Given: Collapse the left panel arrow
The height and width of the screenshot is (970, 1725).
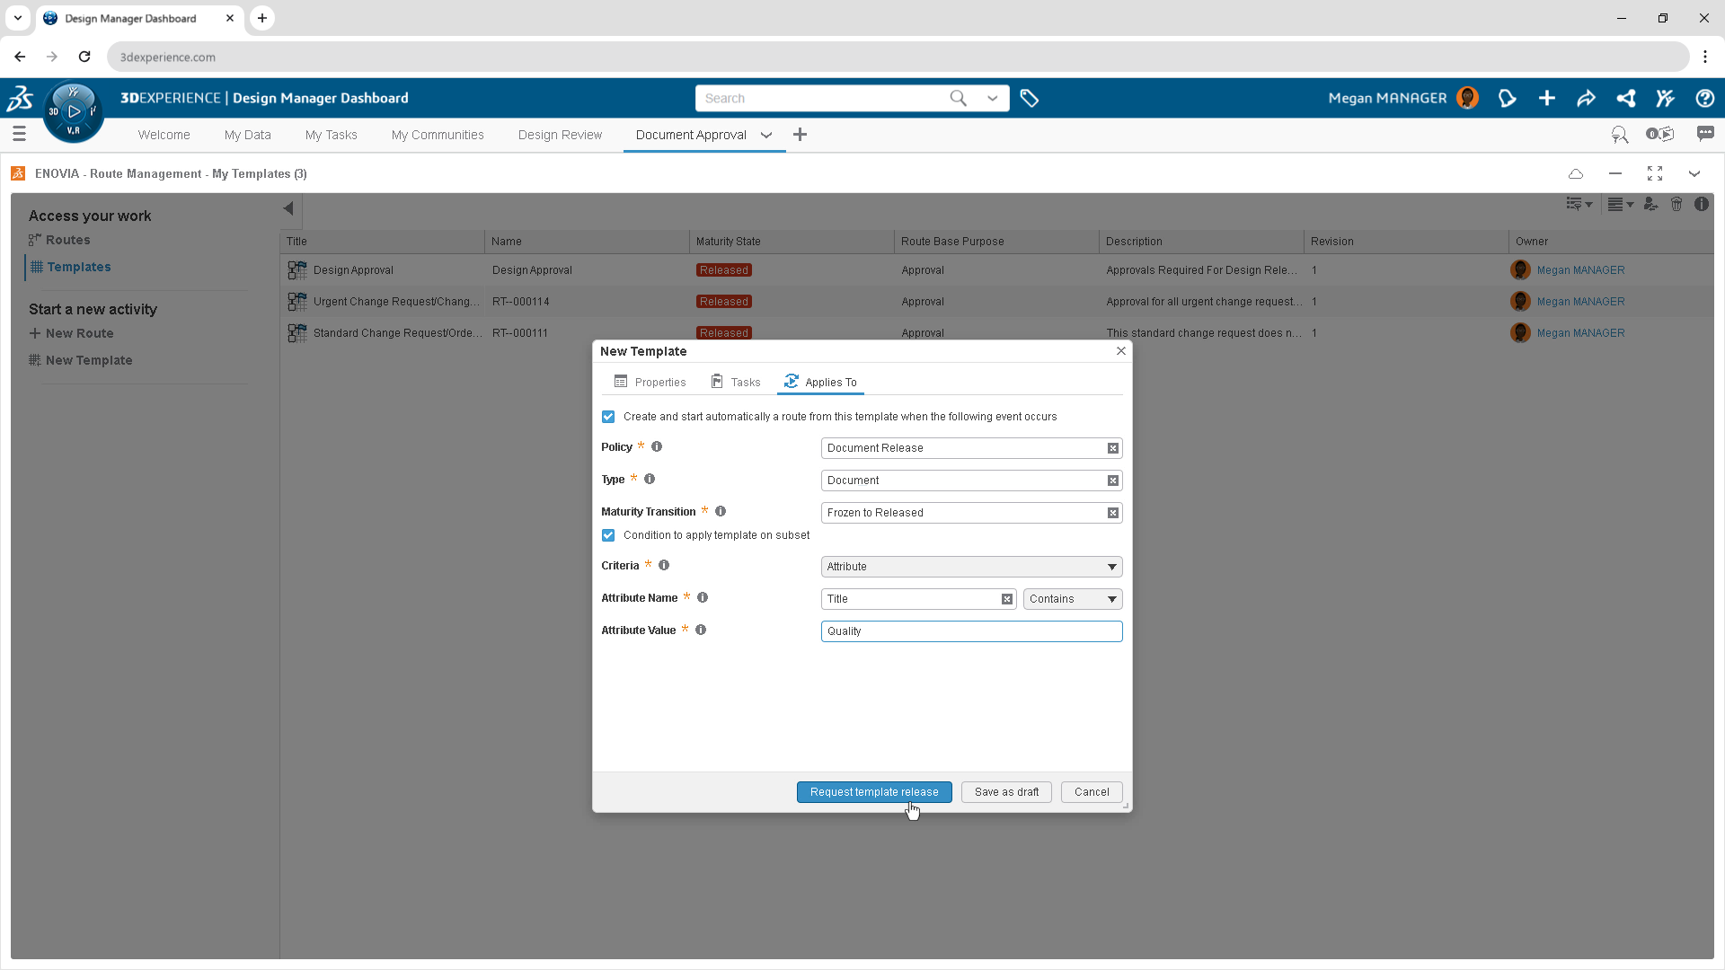Looking at the screenshot, I should [288, 209].
